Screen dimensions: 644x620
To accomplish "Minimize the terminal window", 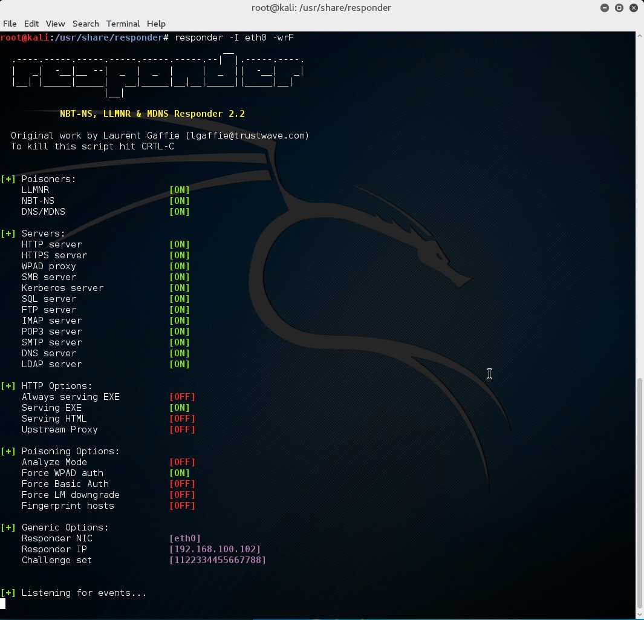I will click(604, 8).
